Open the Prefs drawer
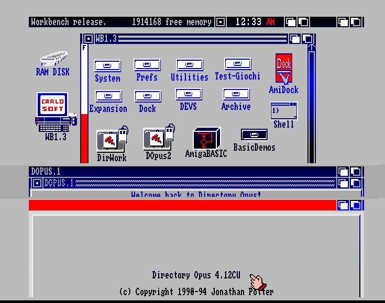The image size is (385, 303). (x=147, y=65)
